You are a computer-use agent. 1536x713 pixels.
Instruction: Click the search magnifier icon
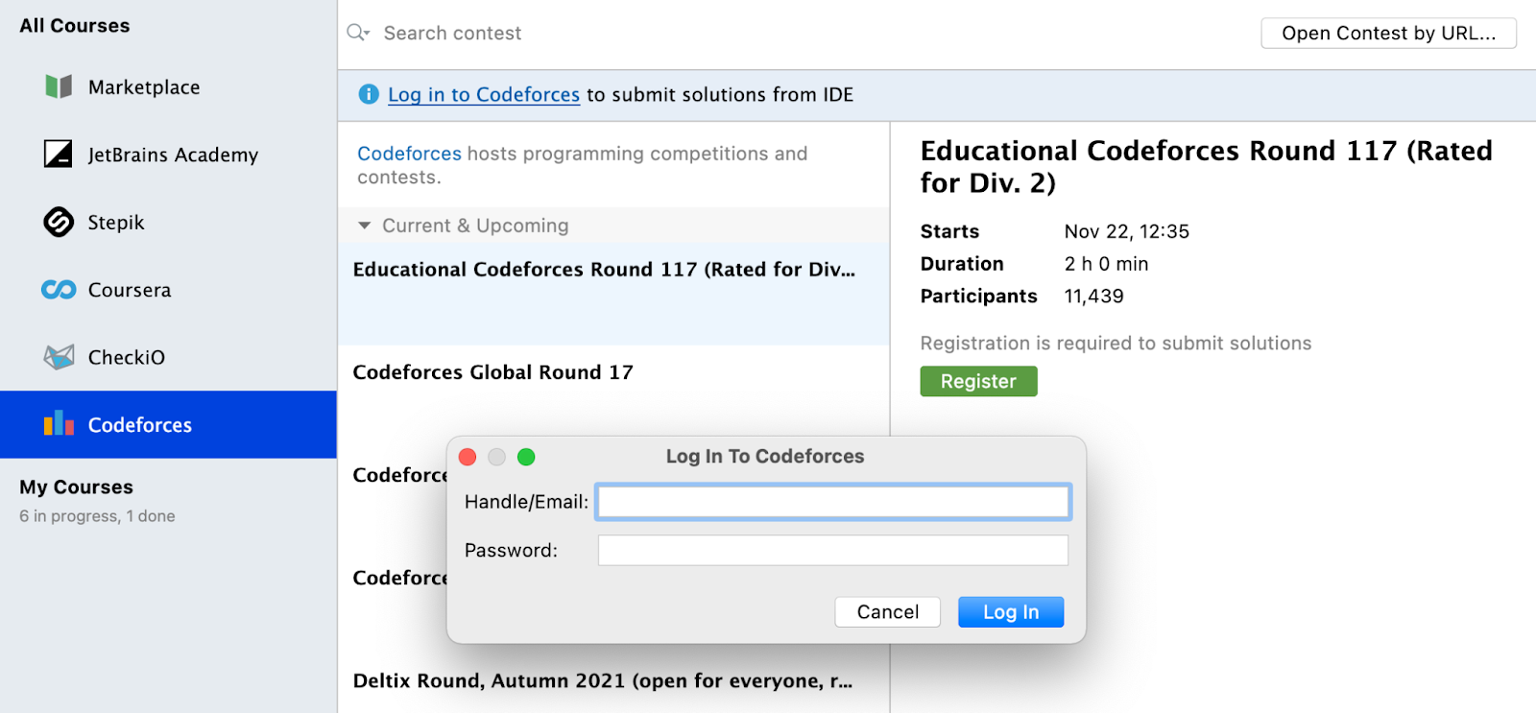click(357, 33)
